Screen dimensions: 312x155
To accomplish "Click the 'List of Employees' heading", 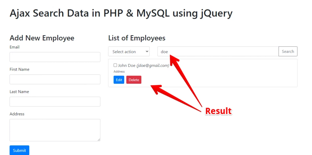I will (x=137, y=38).
